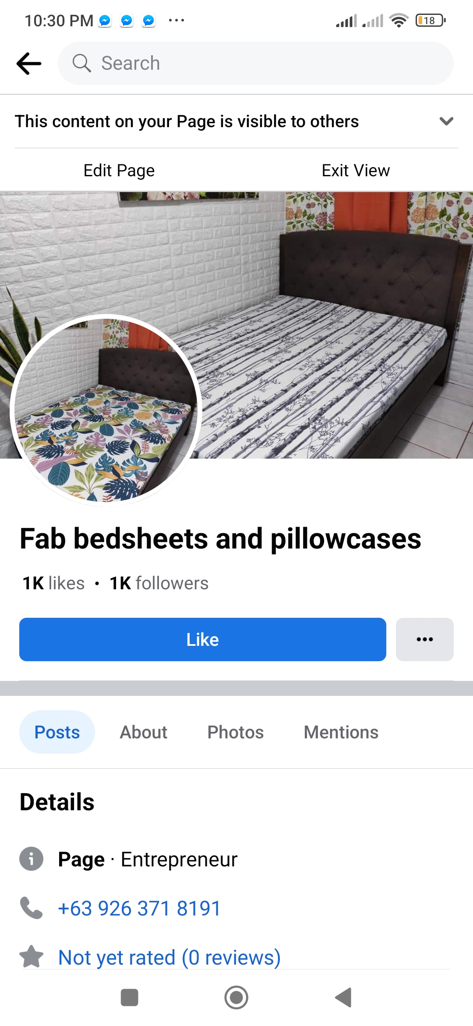Tap Android square recent apps button

pyautogui.click(x=129, y=997)
